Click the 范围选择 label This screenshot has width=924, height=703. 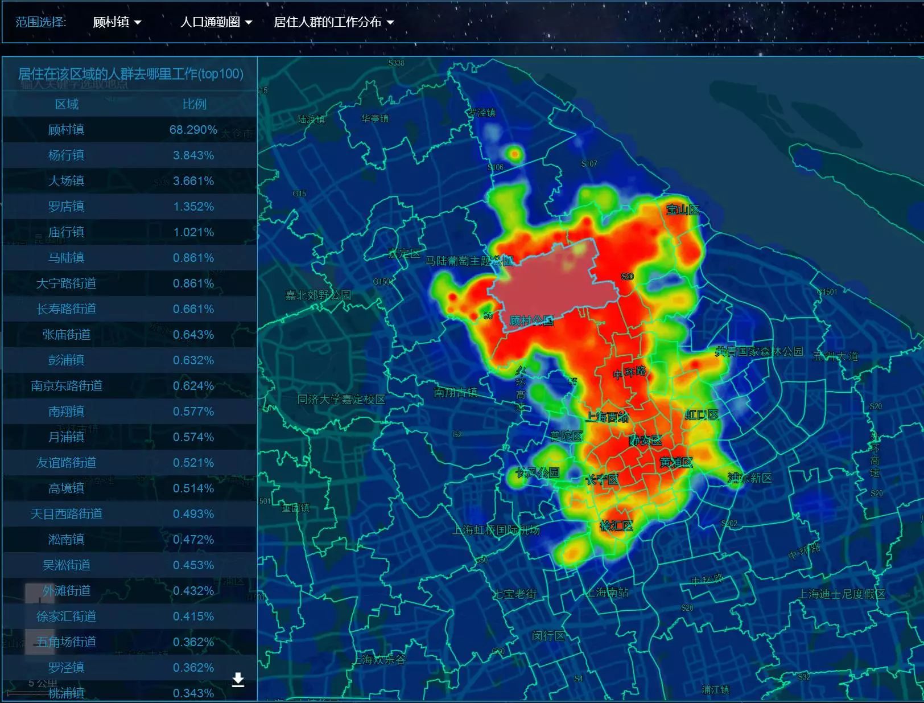(x=40, y=22)
